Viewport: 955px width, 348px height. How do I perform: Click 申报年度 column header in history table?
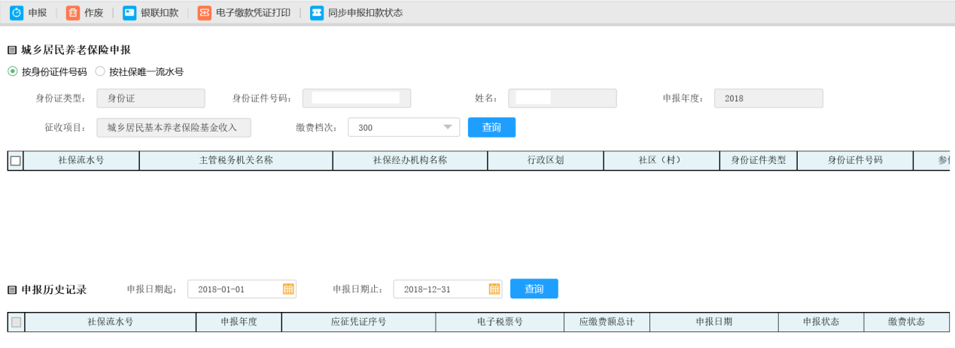[239, 322]
